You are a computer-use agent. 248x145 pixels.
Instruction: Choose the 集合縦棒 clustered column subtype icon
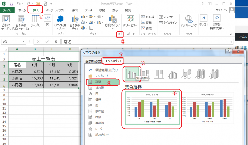click(131, 74)
